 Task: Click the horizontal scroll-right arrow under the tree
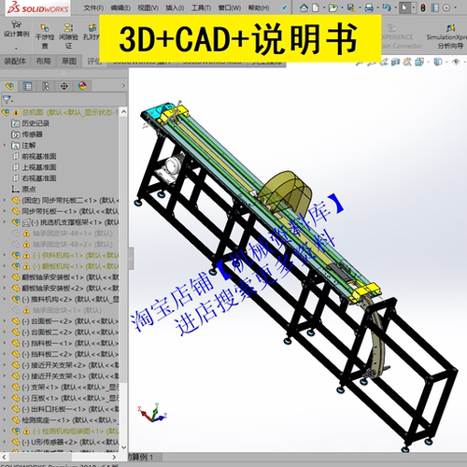114,457
